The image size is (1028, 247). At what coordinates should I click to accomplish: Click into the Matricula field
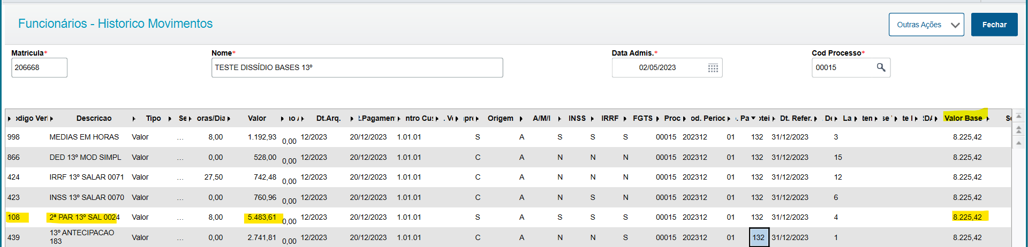tap(39, 68)
